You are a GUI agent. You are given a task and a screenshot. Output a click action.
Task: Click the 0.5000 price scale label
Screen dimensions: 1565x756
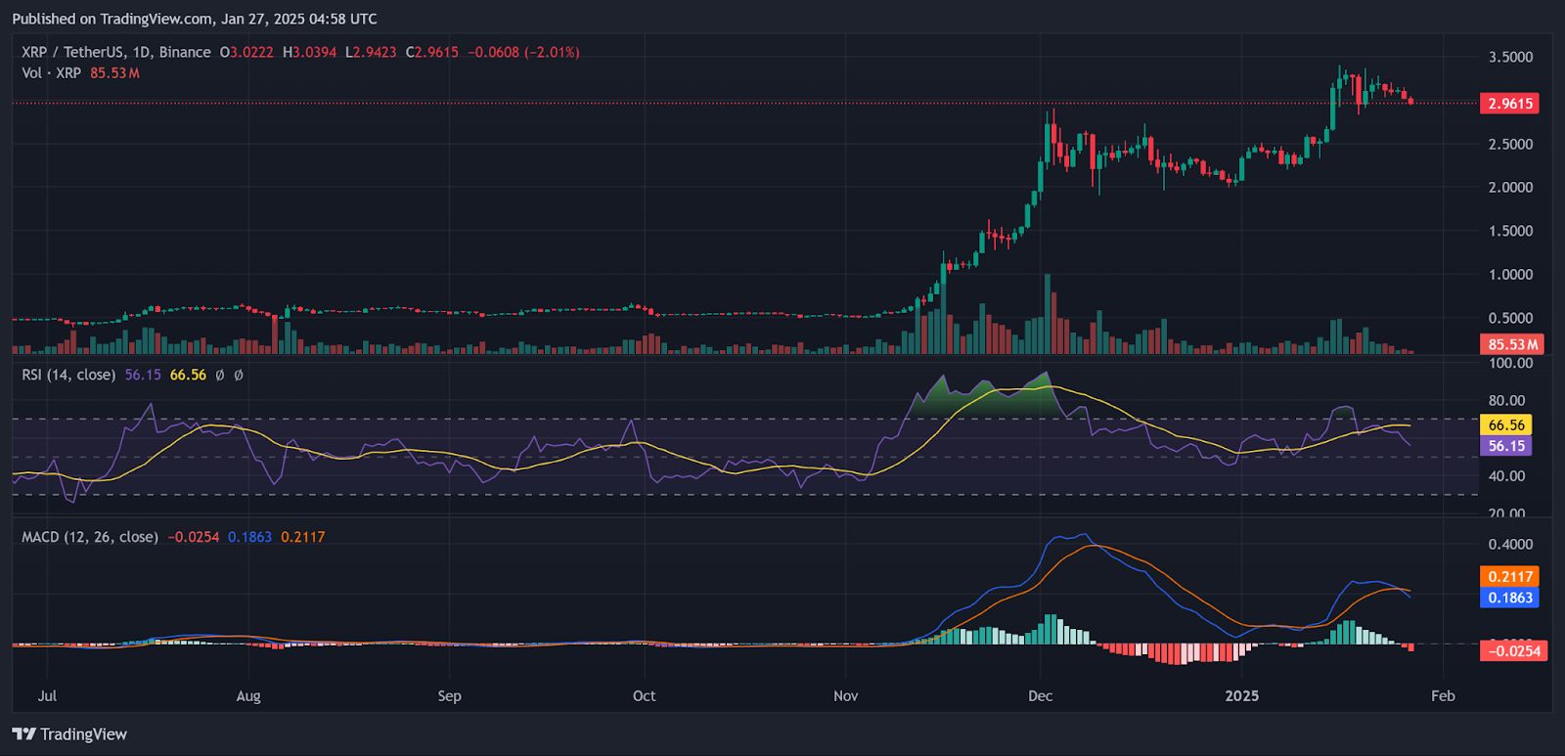pos(1510,318)
